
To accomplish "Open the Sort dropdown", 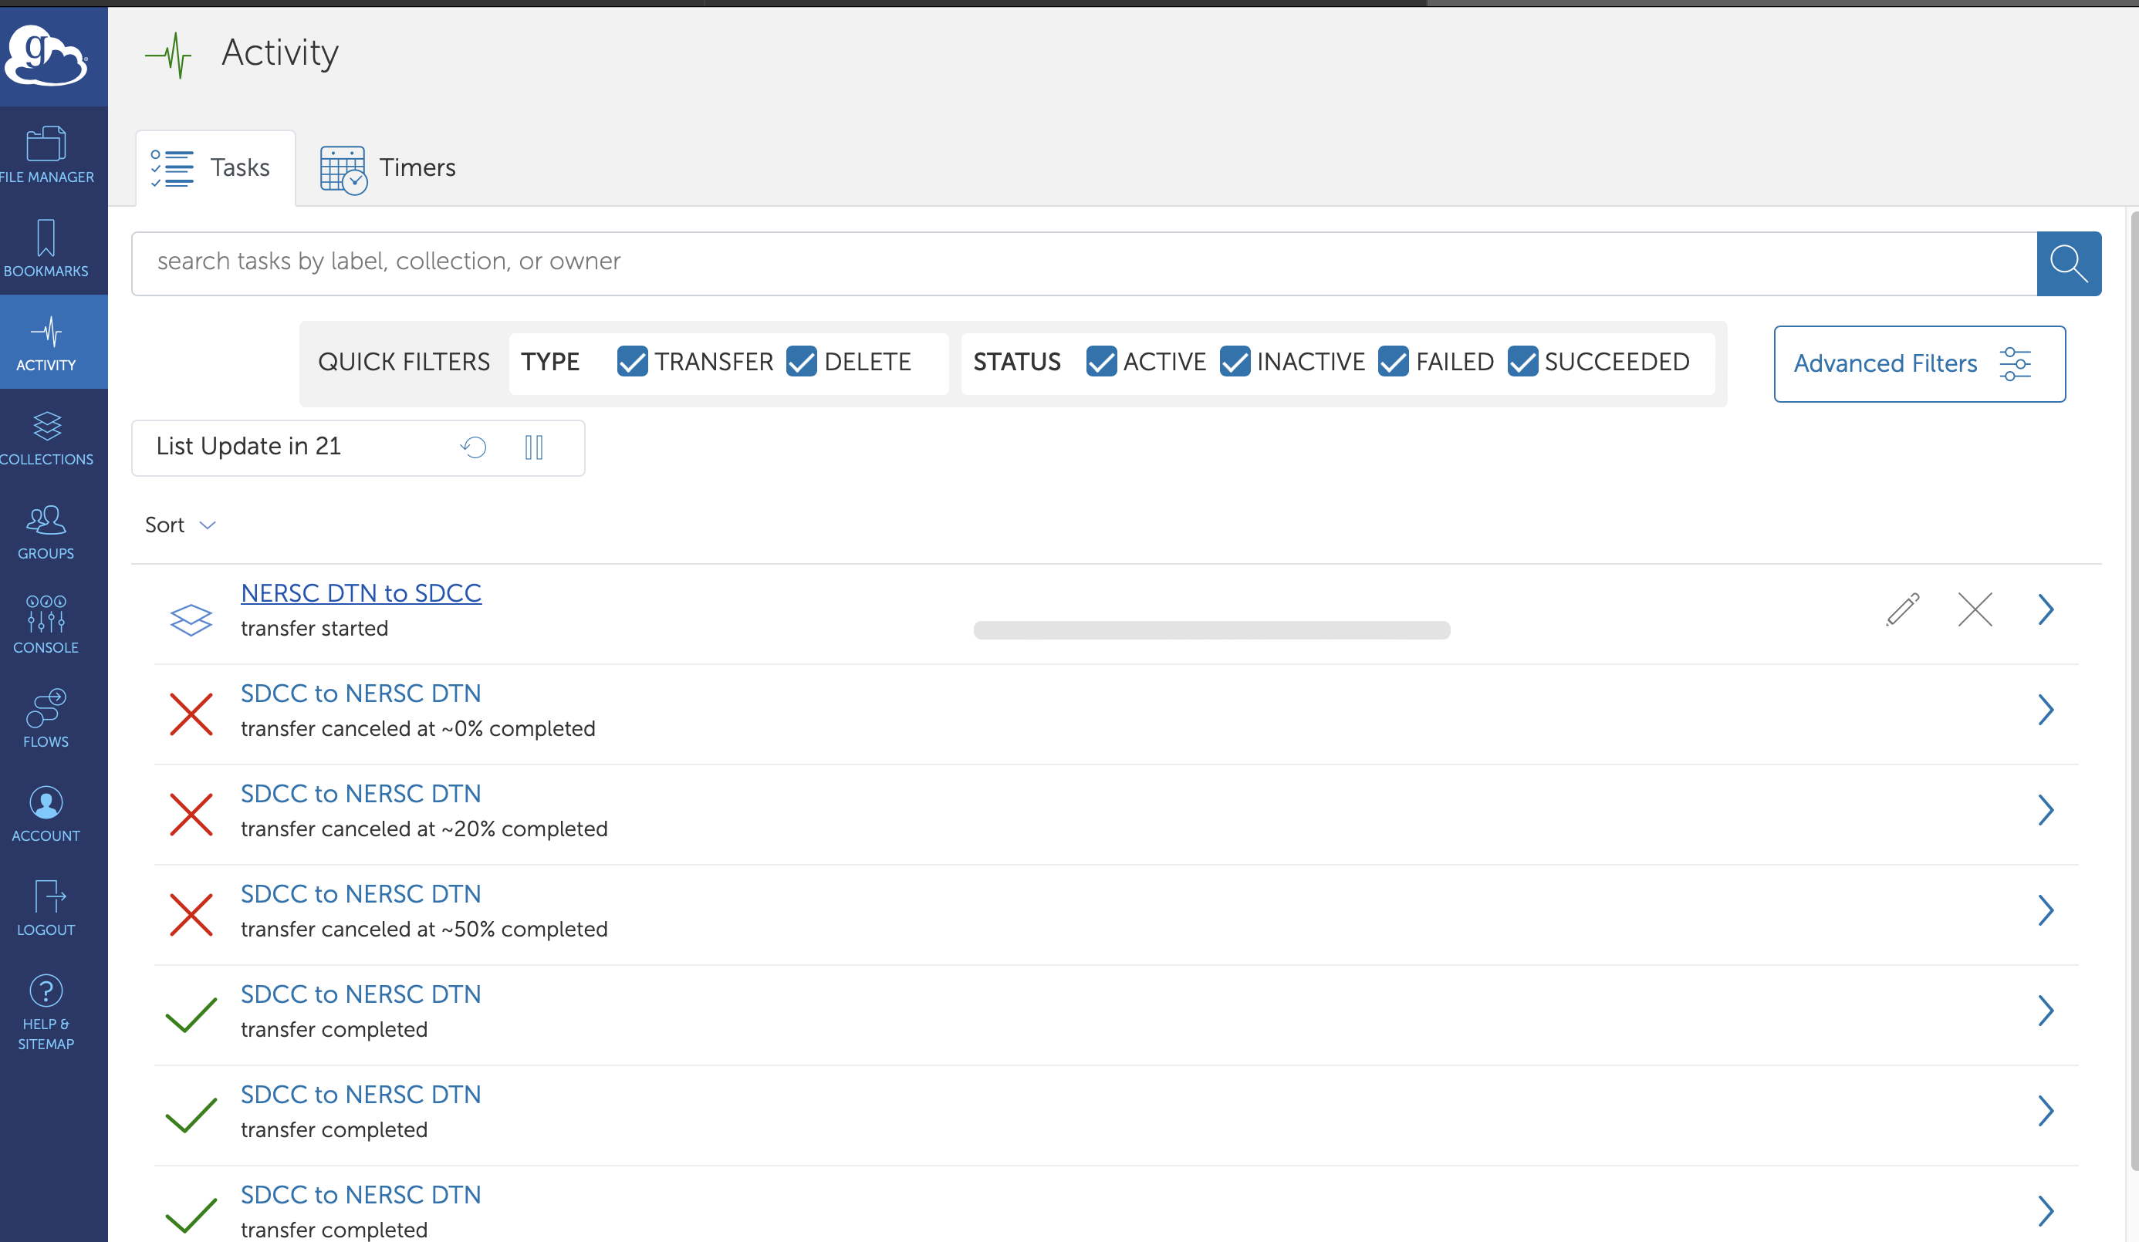I will tap(180, 525).
